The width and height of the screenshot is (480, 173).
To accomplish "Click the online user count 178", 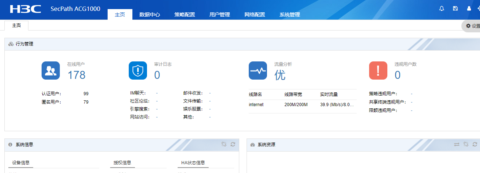I will click(x=76, y=75).
